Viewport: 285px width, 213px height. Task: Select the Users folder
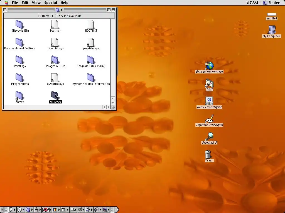pos(20,97)
